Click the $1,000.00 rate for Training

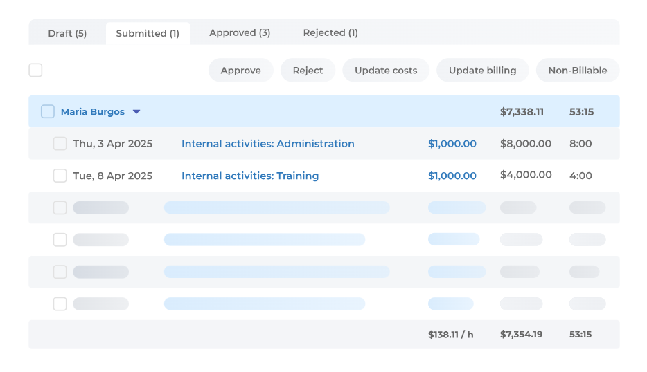click(452, 176)
